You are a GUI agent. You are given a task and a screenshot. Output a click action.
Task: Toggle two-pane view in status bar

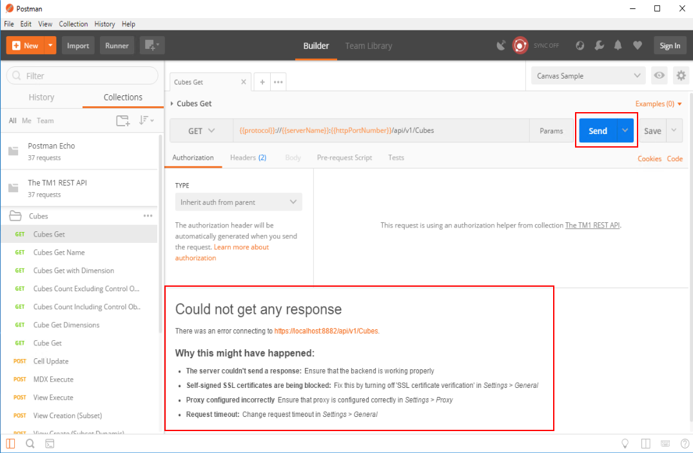click(x=646, y=443)
